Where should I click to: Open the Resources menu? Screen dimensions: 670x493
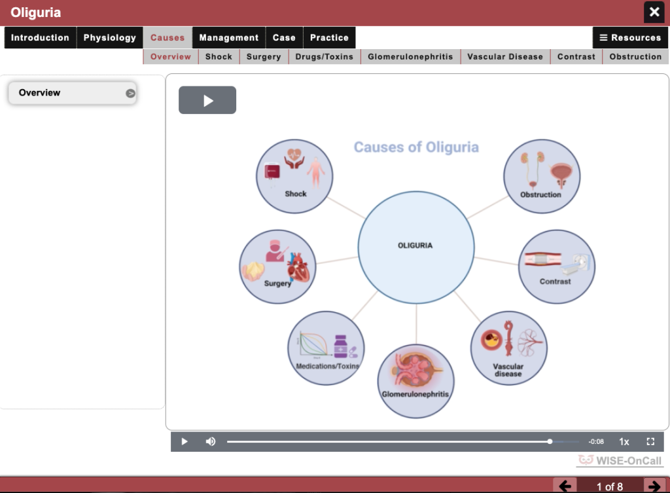click(629, 37)
